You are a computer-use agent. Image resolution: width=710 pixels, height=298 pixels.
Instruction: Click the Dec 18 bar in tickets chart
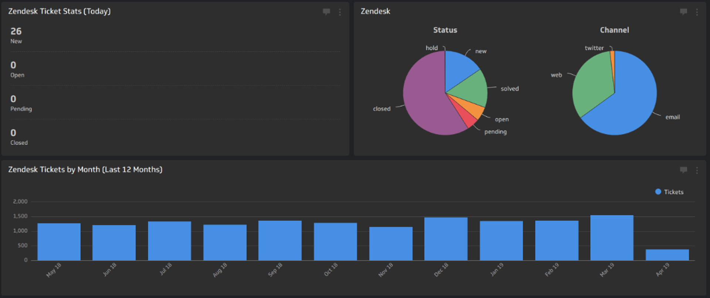pyautogui.click(x=446, y=239)
